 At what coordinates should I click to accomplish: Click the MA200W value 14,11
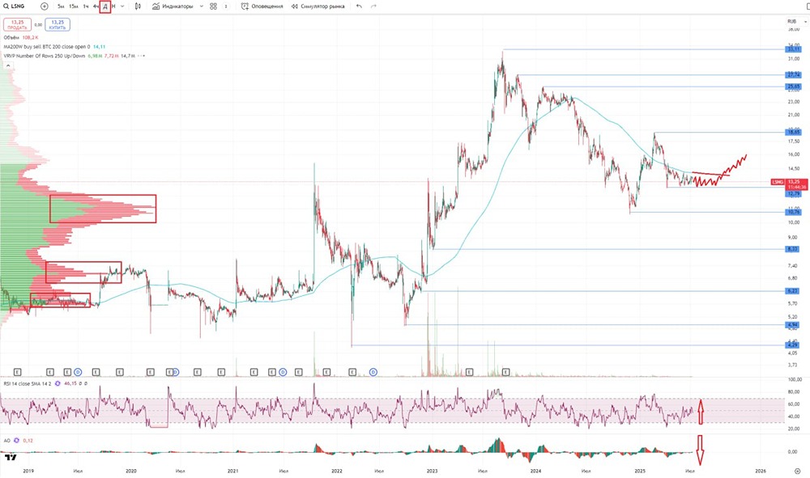[x=99, y=46]
